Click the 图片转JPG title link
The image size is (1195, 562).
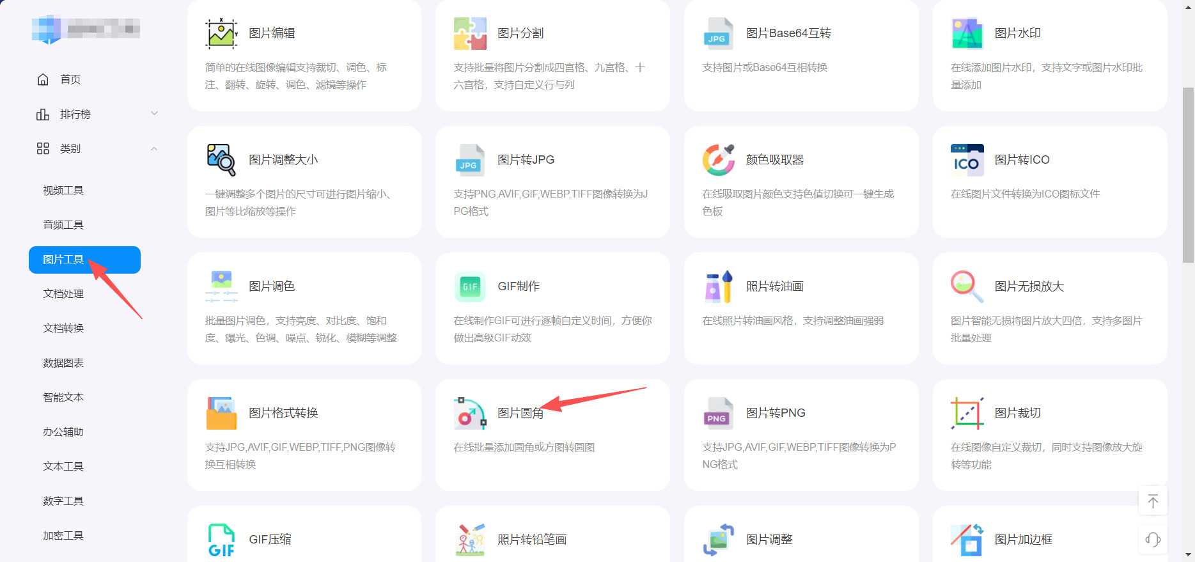pyautogui.click(x=526, y=160)
